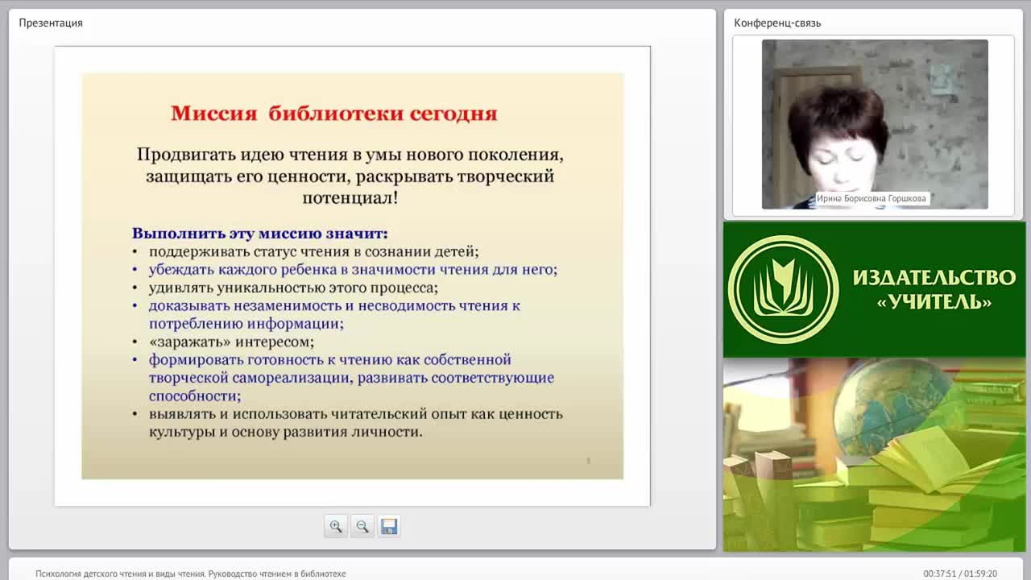Viewport: 1031px width, 580px height.
Task: Select the Презентация panel title
Action: coord(51,23)
